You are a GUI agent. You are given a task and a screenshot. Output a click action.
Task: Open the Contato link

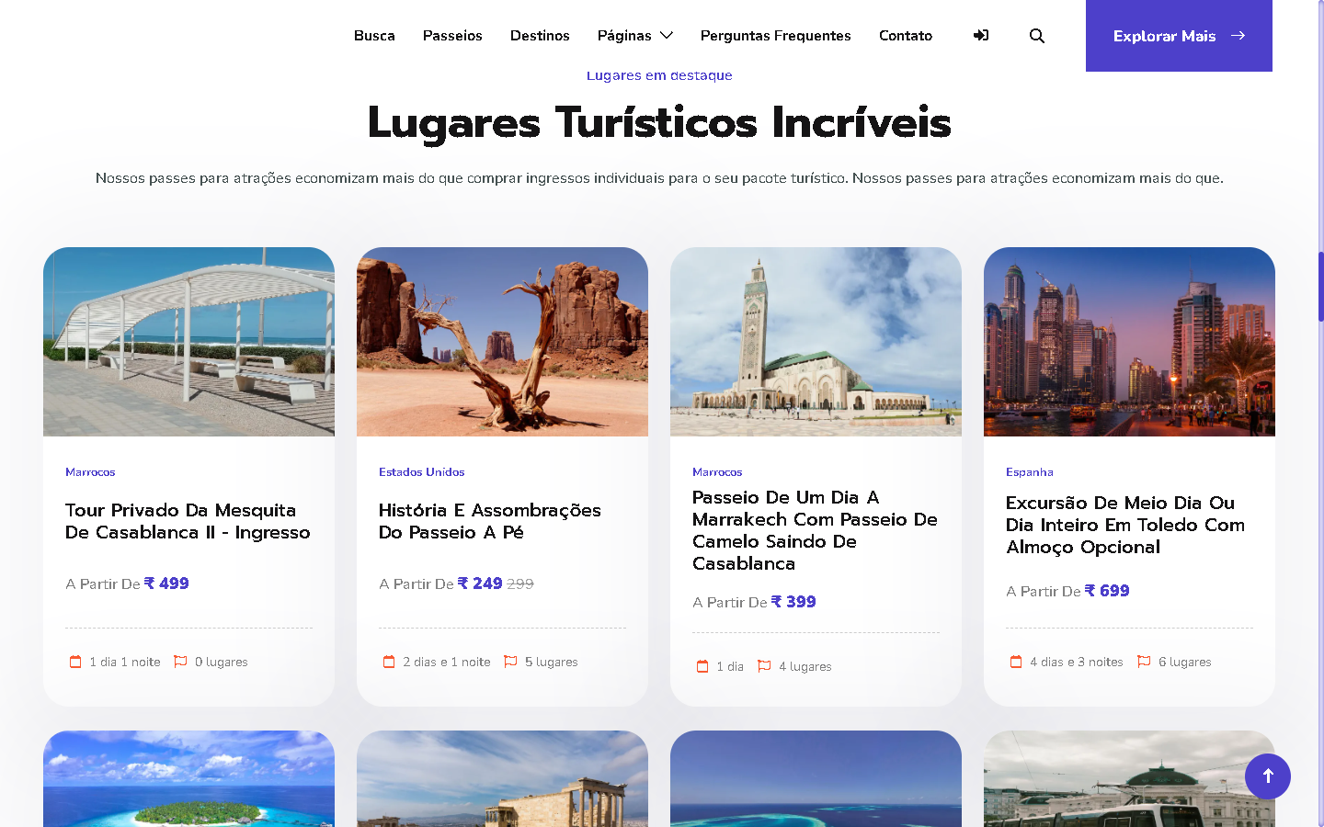(905, 36)
